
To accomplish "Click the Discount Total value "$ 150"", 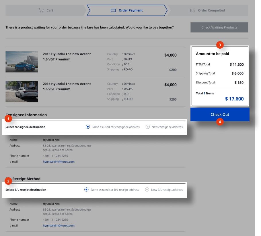I will 239,83.
